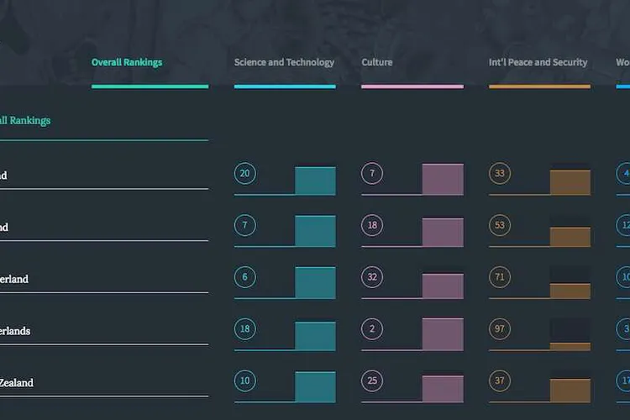Click the teal Science bar beside rank 10

[x=315, y=386]
